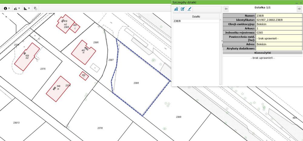
Task: Click the Działki column header
Action: pos(196,17)
